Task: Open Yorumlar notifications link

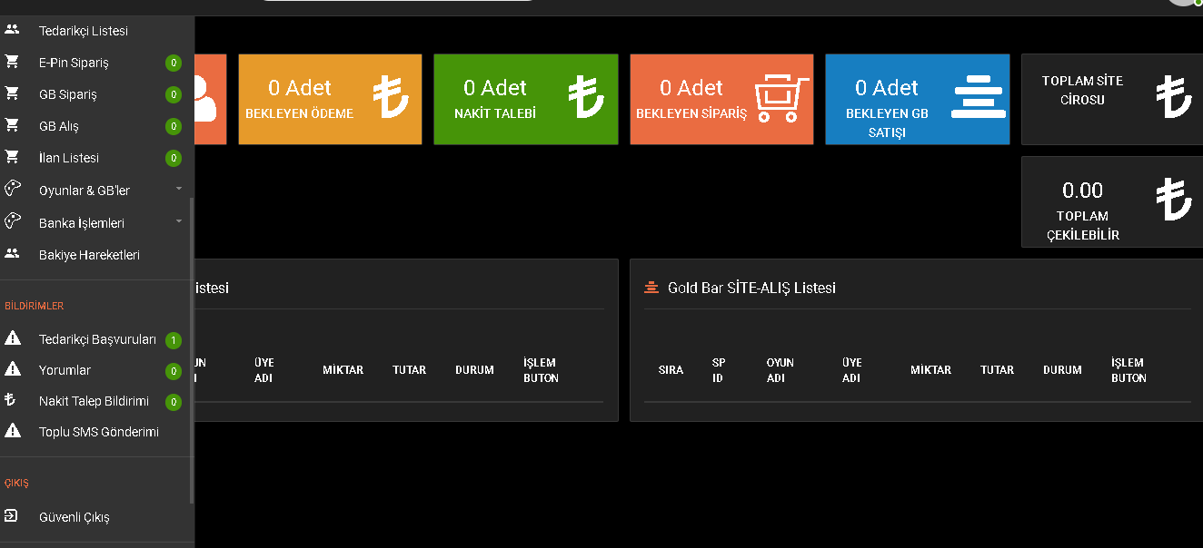Action: point(65,370)
